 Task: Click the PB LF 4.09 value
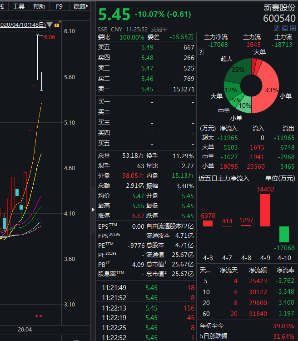(138, 265)
